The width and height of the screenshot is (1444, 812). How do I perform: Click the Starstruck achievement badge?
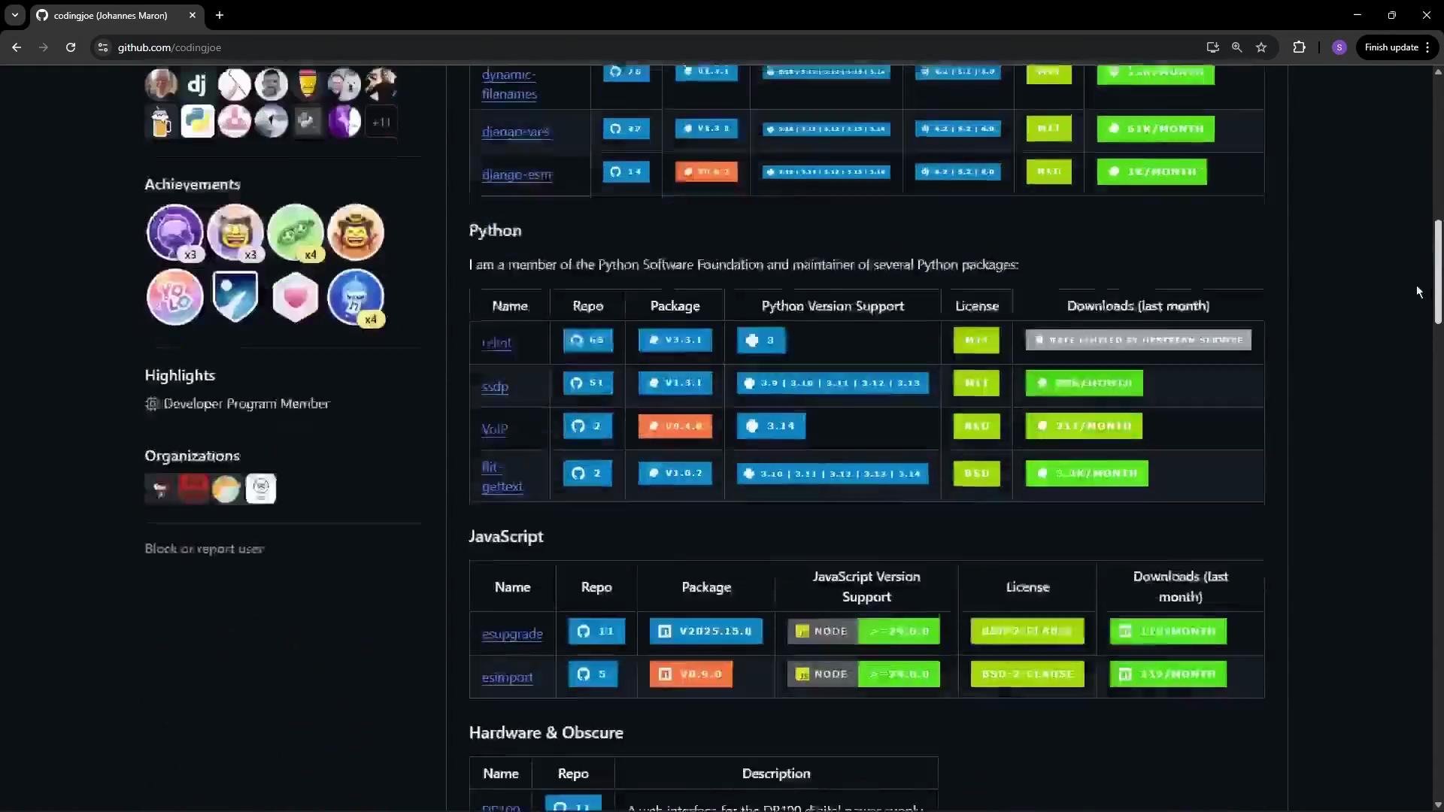(x=235, y=232)
